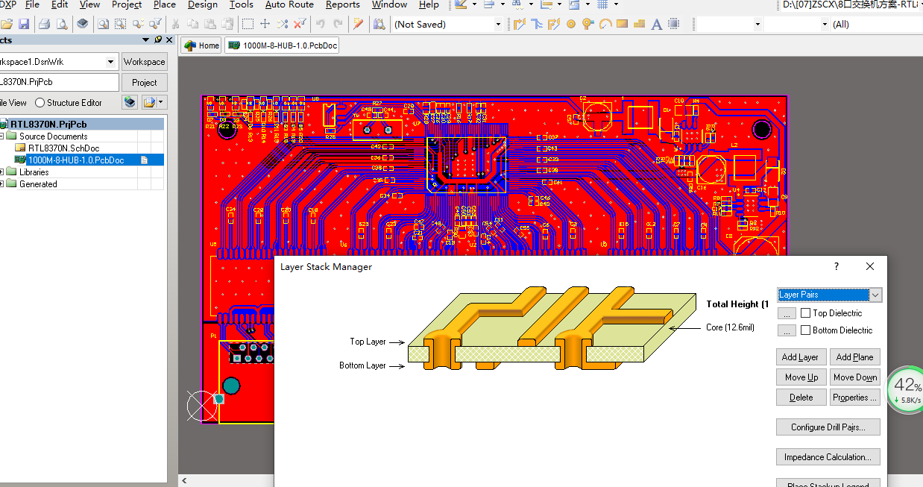Pin the Projects panel

pyautogui.click(x=158, y=40)
